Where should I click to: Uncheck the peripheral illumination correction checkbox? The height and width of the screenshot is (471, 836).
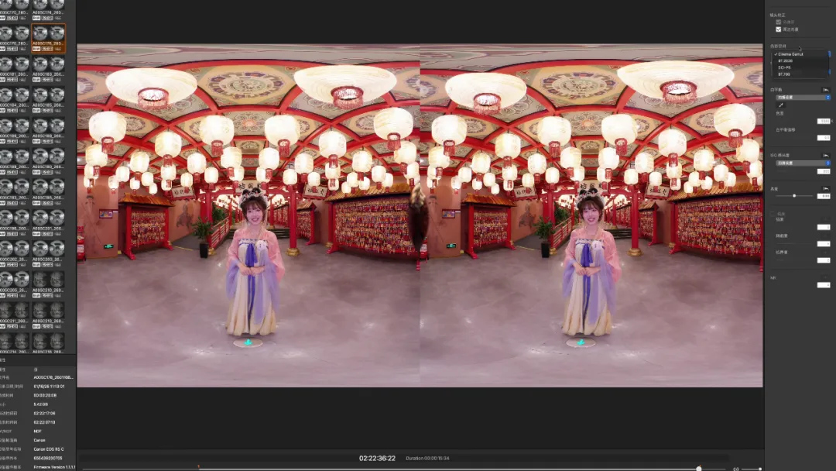(777, 29)
